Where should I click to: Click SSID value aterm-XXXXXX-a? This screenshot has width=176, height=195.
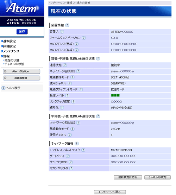pos(122,71)
